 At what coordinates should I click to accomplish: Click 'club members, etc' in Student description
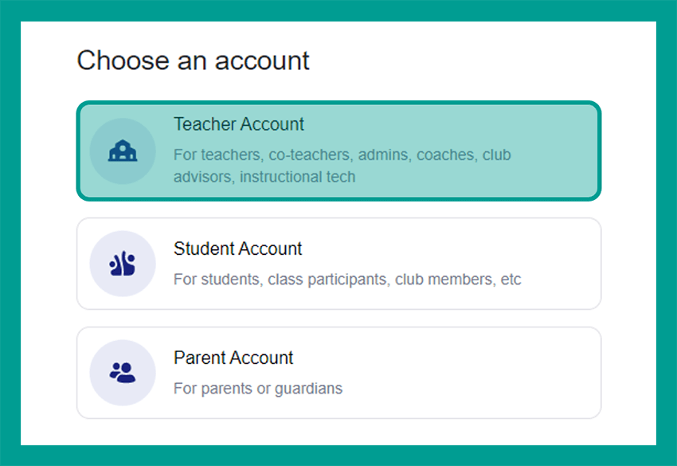click(458, 279)
